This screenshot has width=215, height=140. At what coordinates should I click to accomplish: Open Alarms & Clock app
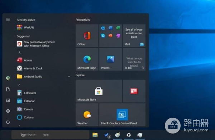(x=30, y=68)
